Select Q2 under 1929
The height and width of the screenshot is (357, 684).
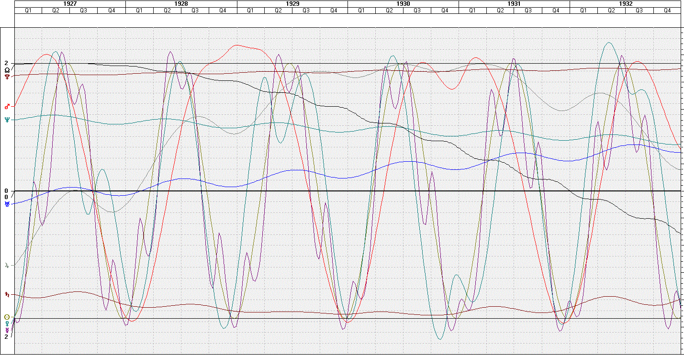(x=278, y=10)
